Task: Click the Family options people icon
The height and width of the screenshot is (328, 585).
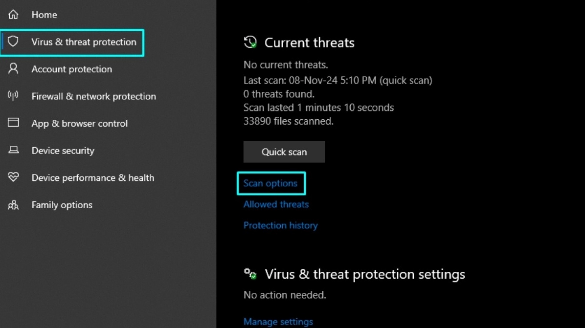Action: tap(13, 205)
